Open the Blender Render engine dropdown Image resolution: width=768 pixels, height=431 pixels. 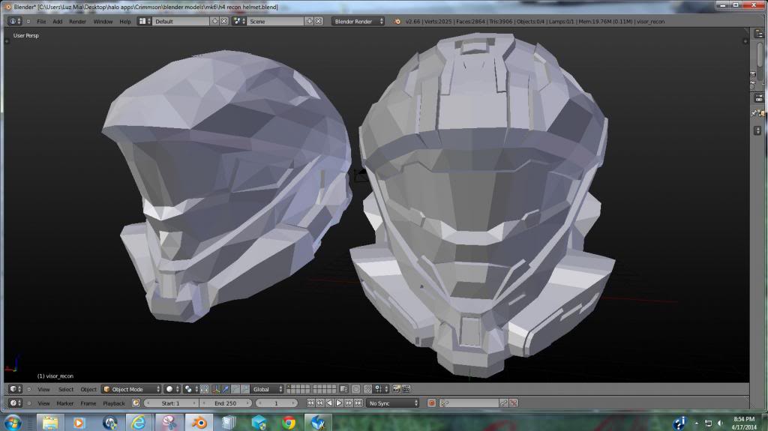358,21
